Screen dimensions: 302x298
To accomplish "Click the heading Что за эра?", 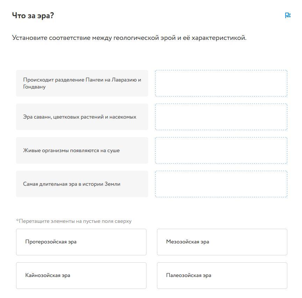I will point(33,15).
